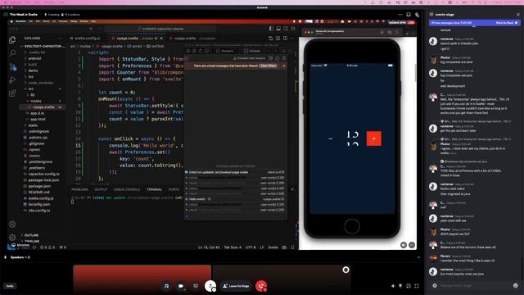
Task: Open the Console tab in web inspector
Action: [252, 51]
